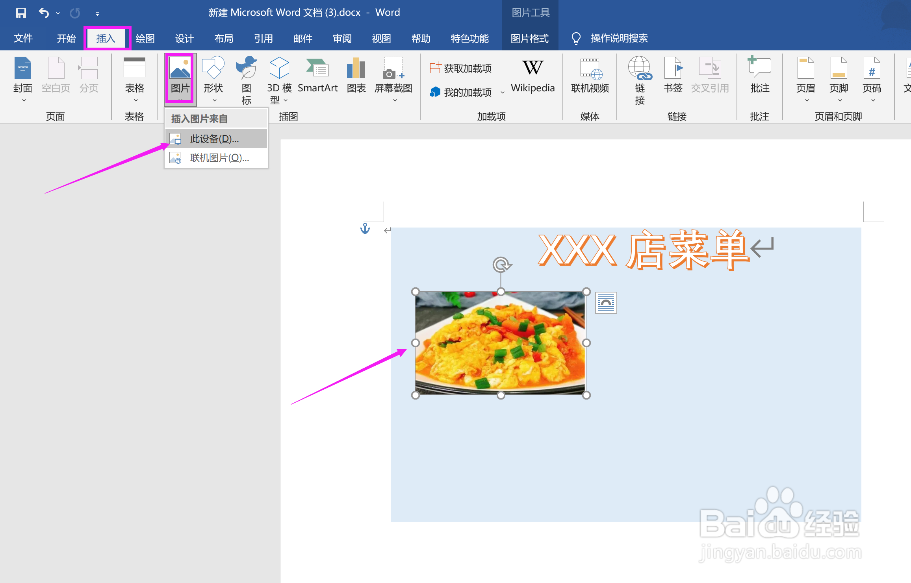Open the Wikipedia add-in
The width and height of the screenshot is (911, 583).
coord(532,77)
